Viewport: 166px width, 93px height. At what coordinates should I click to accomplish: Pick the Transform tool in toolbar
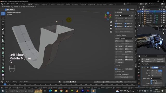pyautogui.click(x=3, y=33)
